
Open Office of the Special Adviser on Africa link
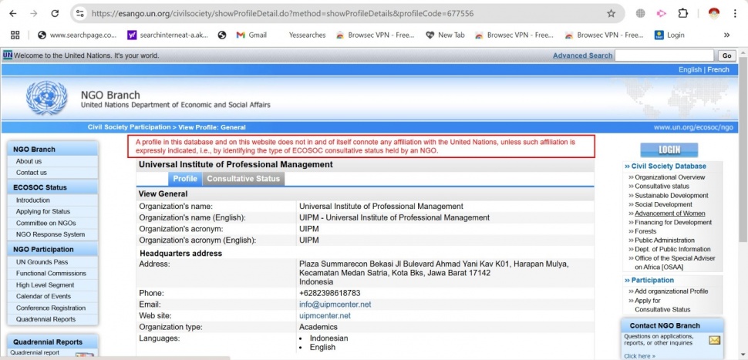(x=675, y=263)
